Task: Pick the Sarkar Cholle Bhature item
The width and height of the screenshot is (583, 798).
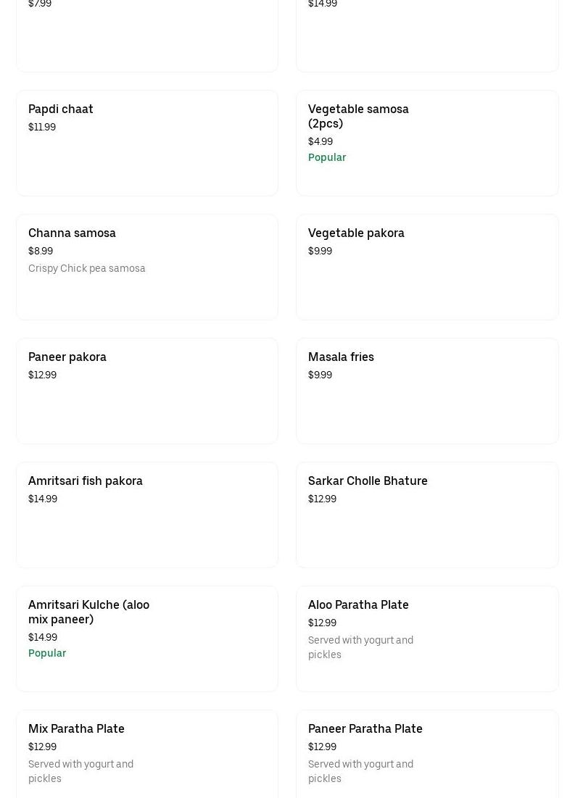Action: point(368,481)
